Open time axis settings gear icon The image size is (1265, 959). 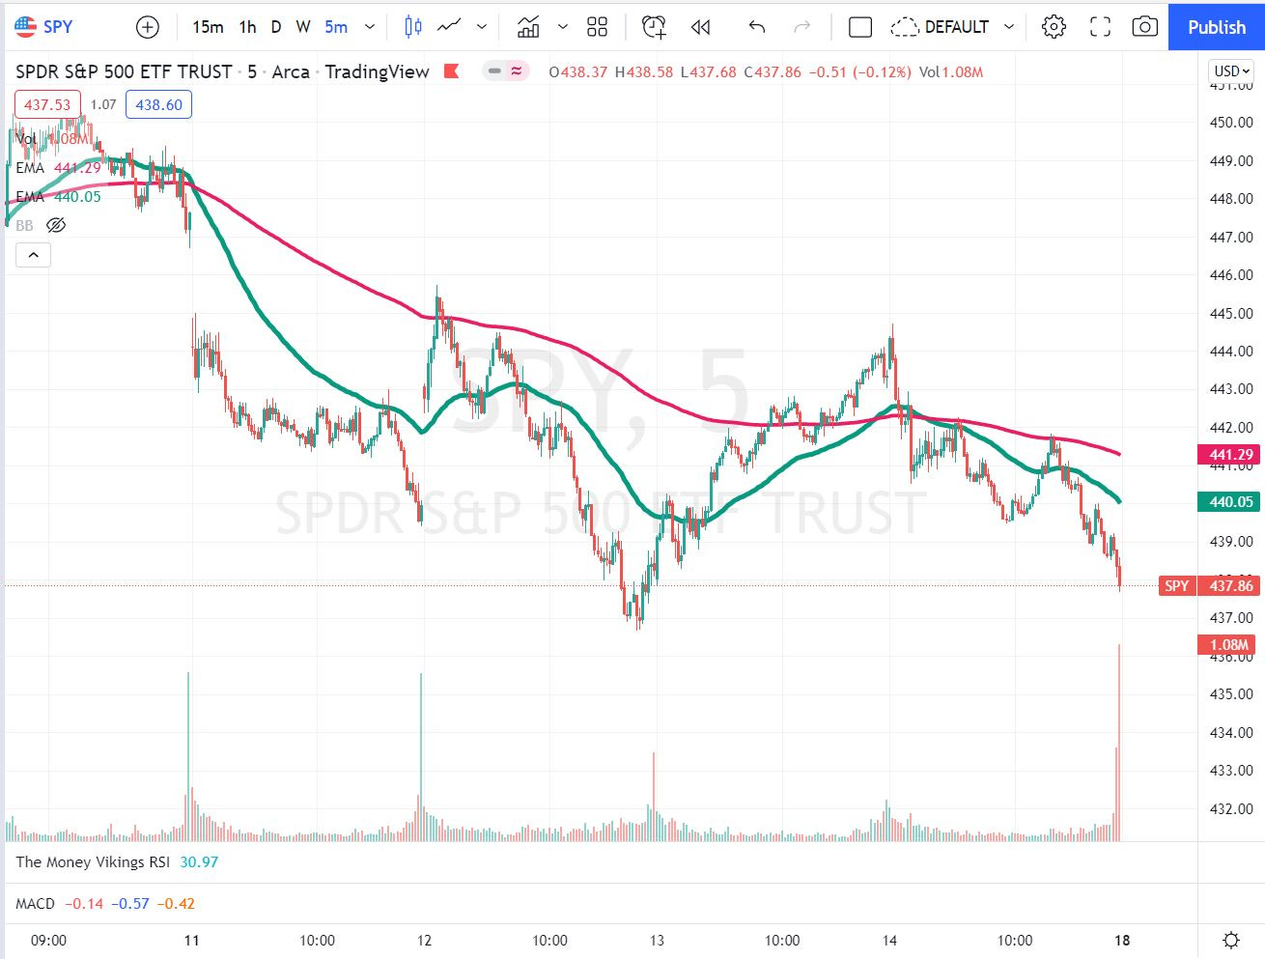[x=1231, y=940]
